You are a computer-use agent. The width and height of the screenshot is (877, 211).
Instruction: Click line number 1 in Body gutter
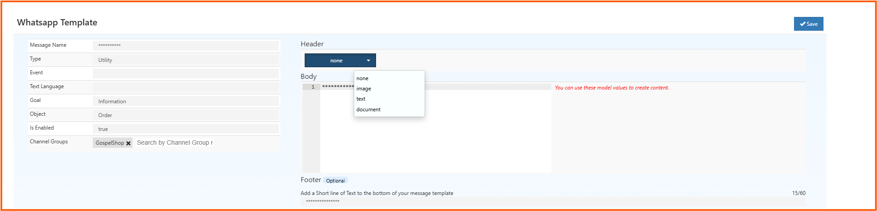(313, 87)
